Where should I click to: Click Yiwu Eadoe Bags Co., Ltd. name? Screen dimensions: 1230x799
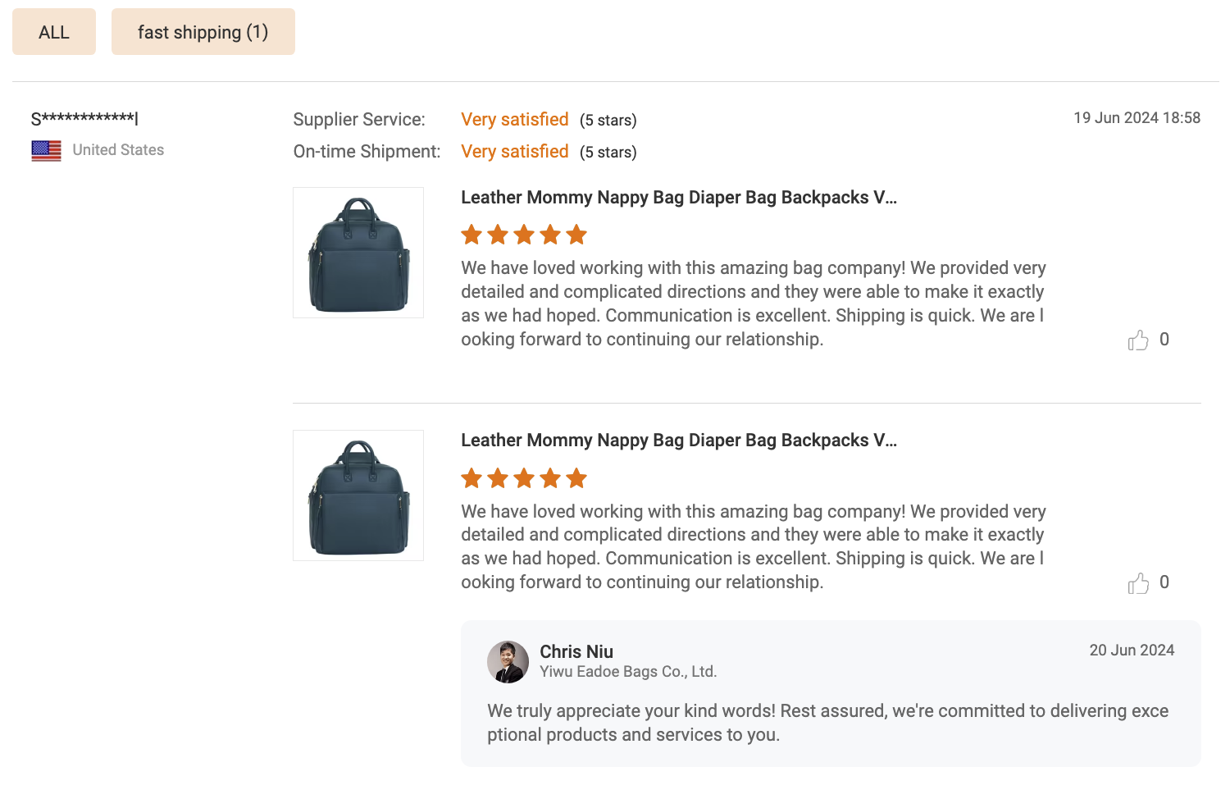click(627, 672)
